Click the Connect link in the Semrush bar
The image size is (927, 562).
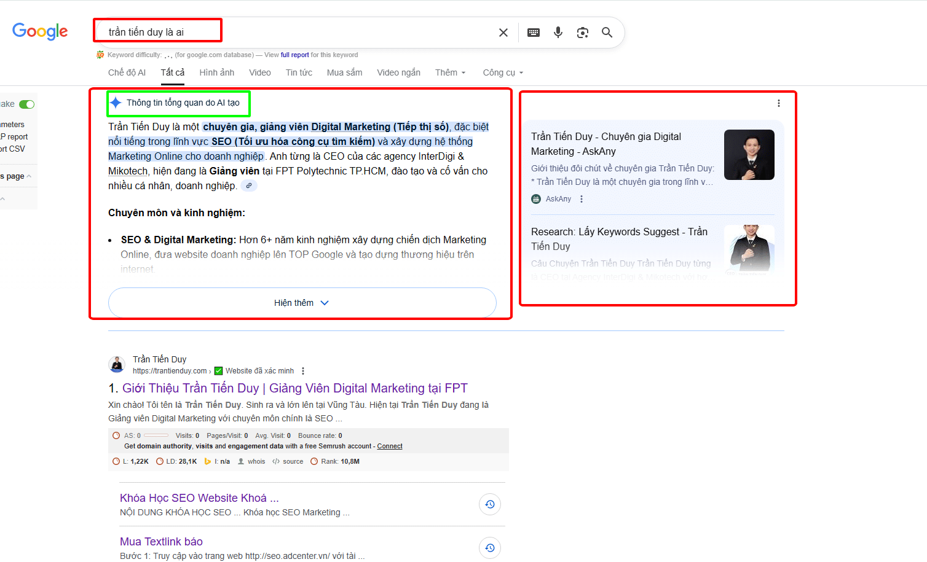389,446
